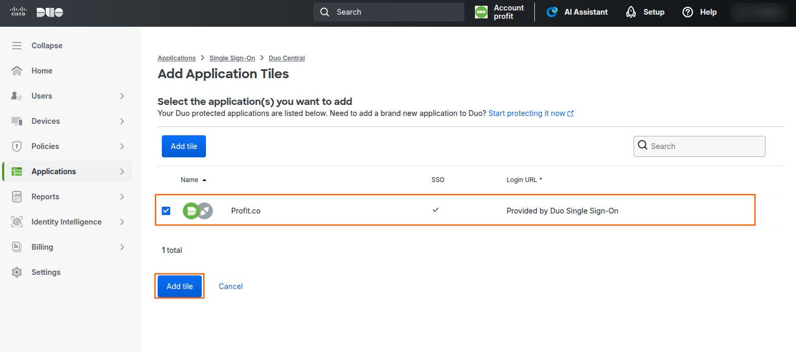This screenshot has height=352, width=796.
Task: Uncheck the Profit.co checkbox
Action: (x=166, y=211)
